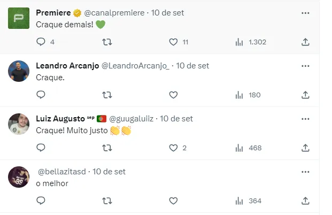
Task: Share Premiere's tweet
Action: (305, 42)
